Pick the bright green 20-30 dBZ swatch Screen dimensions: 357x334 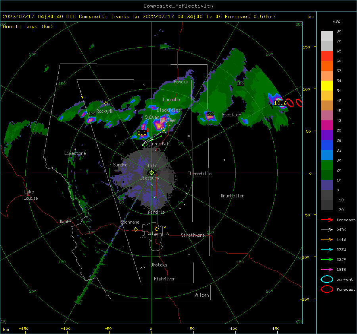point(327,165)
